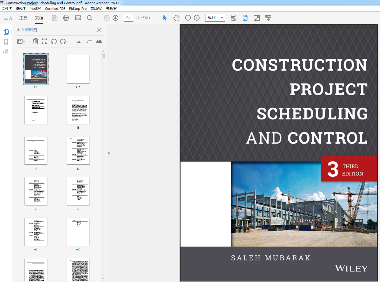Click the (1 / 530) page count text
Screen dimensions: 380x282
click(x=143, y=18)
